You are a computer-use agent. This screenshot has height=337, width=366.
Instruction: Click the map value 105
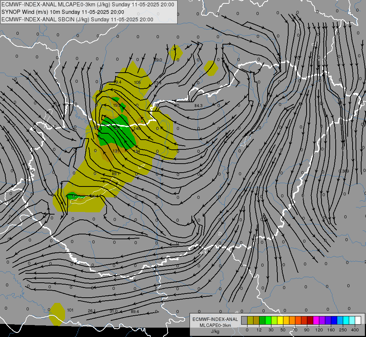point(137,82)
